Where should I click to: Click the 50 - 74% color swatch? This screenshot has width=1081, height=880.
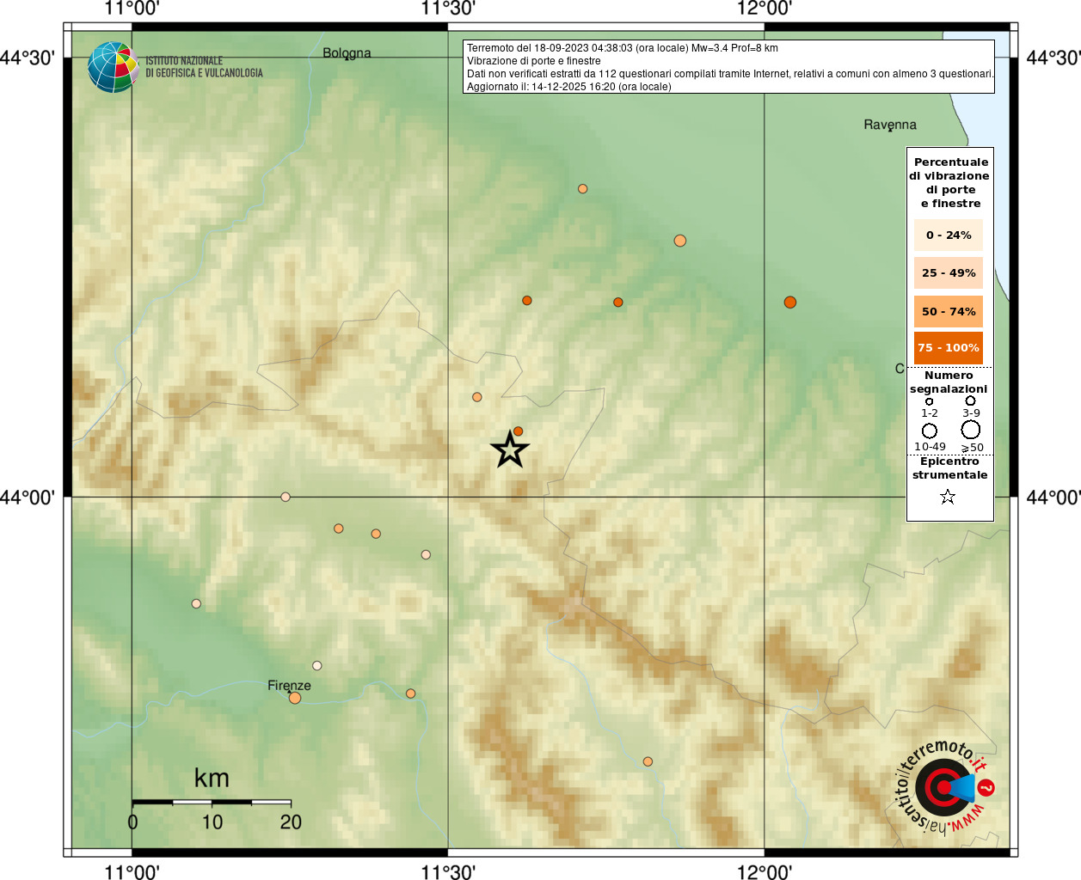point(948,311)
